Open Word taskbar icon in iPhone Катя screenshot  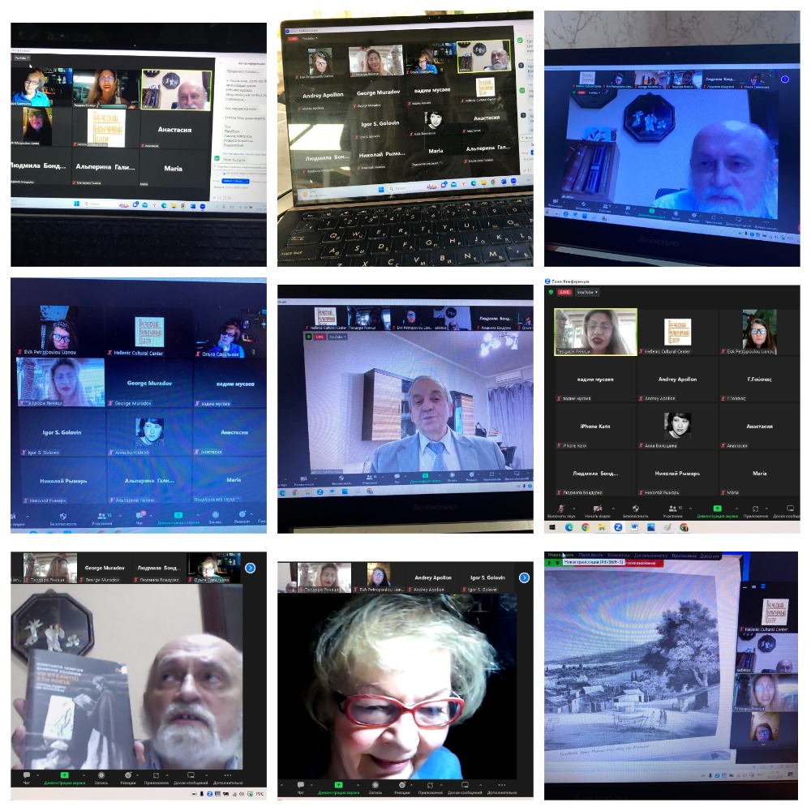pos(635,528)
